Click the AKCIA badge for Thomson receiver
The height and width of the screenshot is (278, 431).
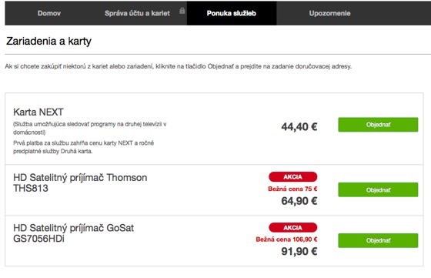pos(293,177)
